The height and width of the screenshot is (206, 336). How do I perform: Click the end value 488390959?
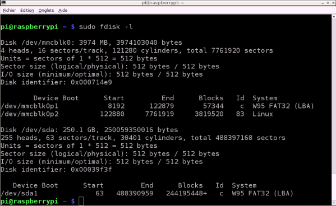(x=135, y=193)
